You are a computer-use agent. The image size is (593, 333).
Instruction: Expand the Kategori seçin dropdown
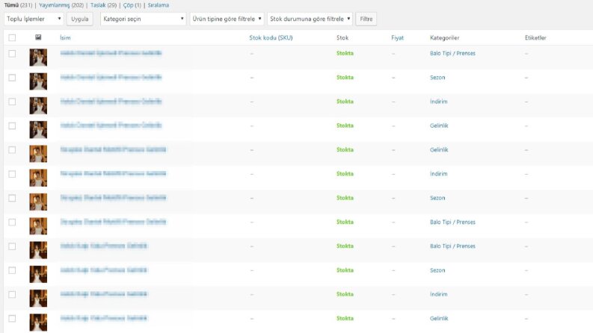pyautogui.click(x=144, y=19)
